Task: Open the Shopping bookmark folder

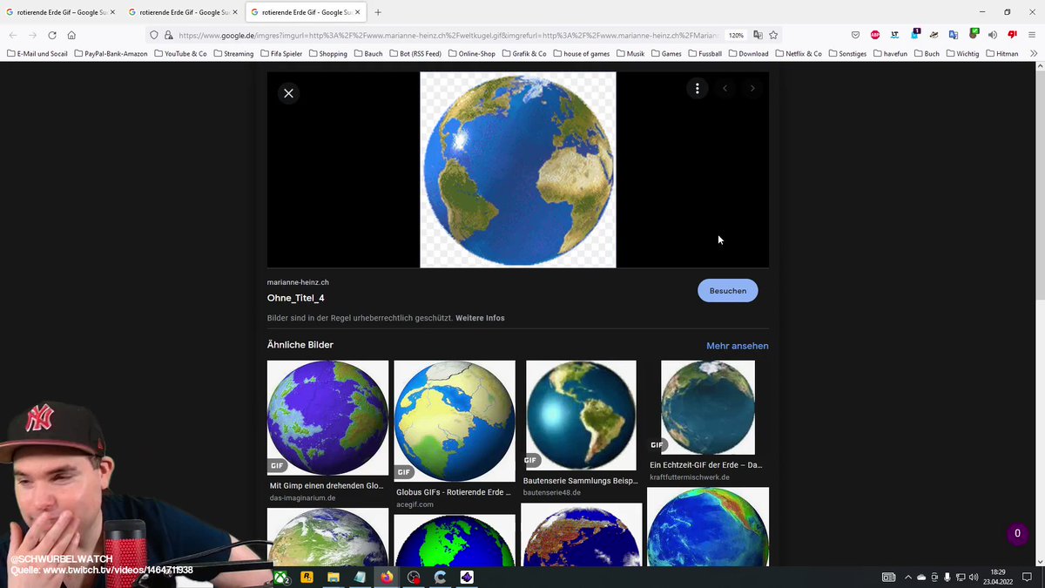Action: pyautogui.click(x=327, y=53)
